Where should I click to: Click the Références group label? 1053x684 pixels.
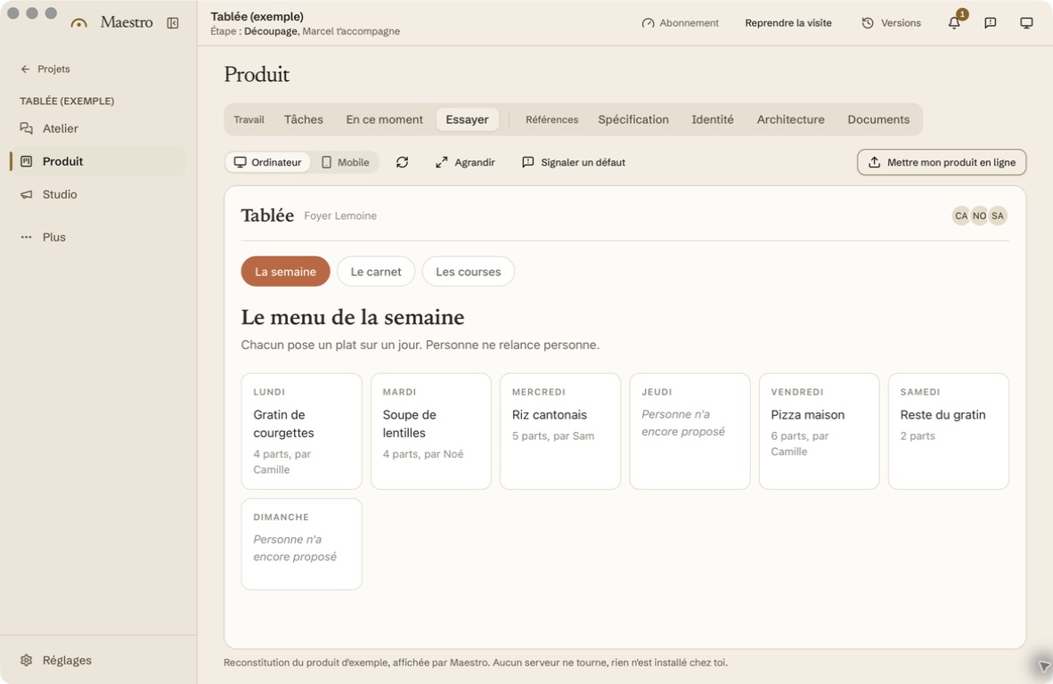click(x=552, y=119)
